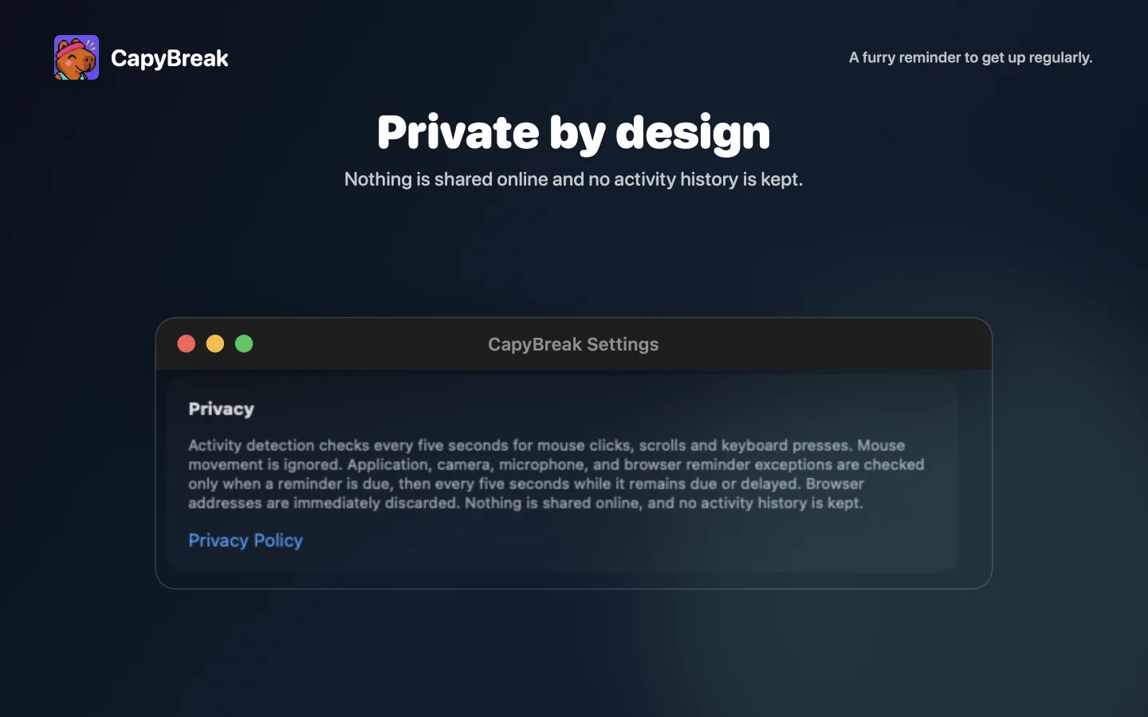
Task: Click the CapyBreak Settings window title
Action: [x=573, y=344]
